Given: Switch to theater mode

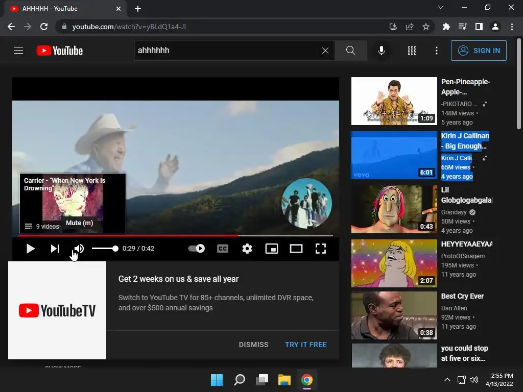Looking at the screenshot, I should click(296, 249).
